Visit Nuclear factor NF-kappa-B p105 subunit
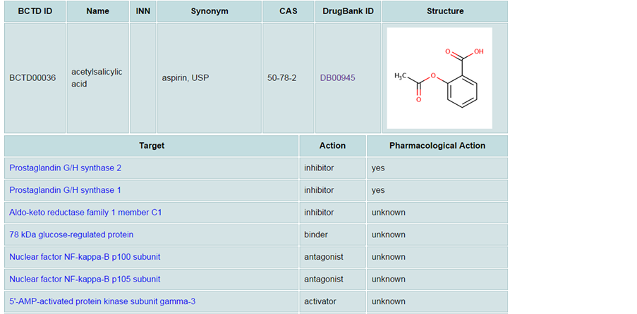 tap(85, 280)
